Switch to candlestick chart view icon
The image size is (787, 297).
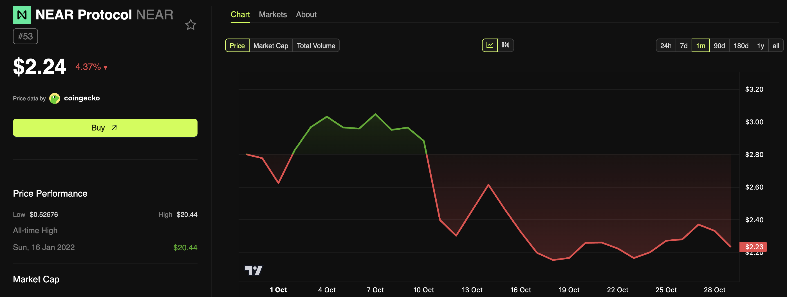point(506,45)
